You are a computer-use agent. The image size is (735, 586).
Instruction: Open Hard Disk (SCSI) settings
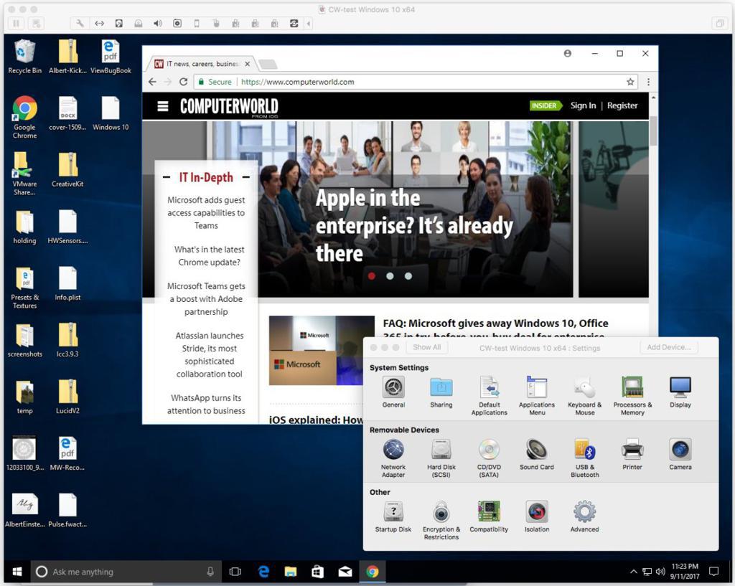click(x=441, y=458)
